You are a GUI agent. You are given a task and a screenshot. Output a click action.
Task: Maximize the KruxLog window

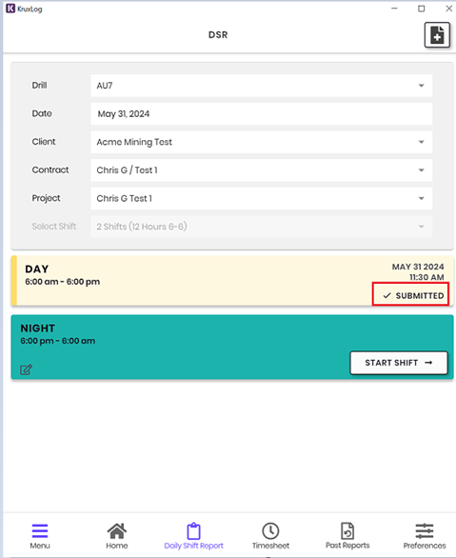click(x=422, y=9)
